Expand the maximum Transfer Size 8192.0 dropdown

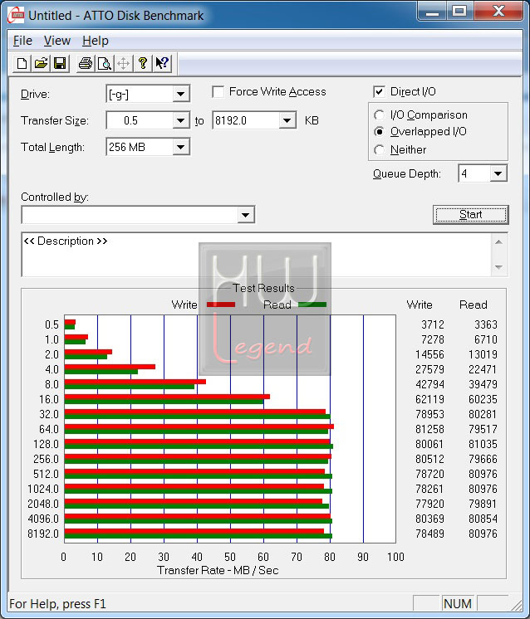(x=287, y=120)
